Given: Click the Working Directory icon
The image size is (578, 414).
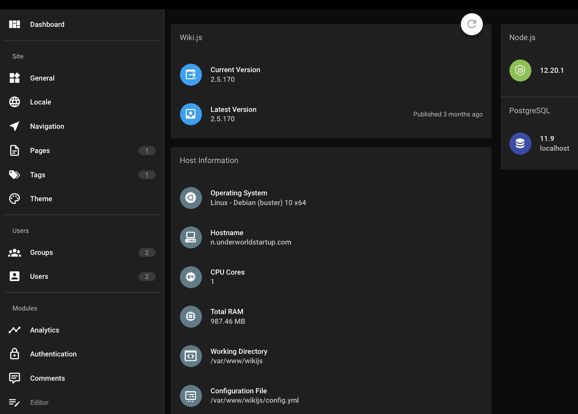Looking at the screenshot, I should coord(191,356).
